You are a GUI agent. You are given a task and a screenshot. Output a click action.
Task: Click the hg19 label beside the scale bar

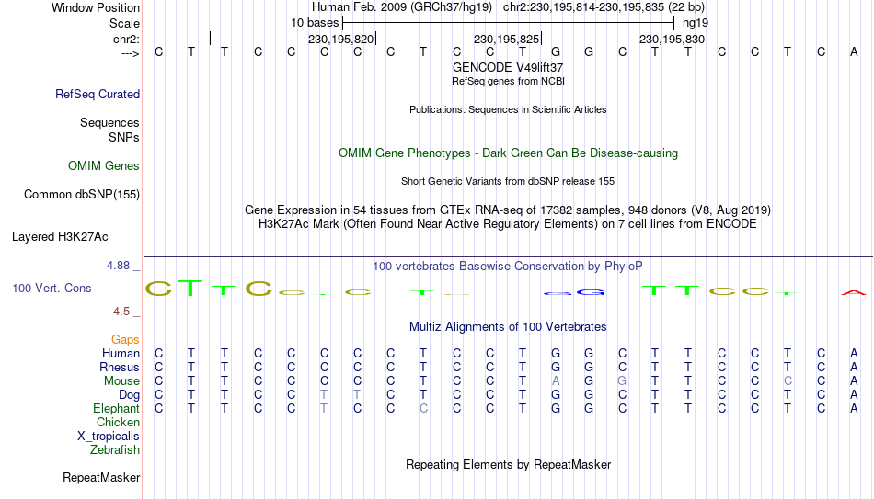(x=696, y=23)
